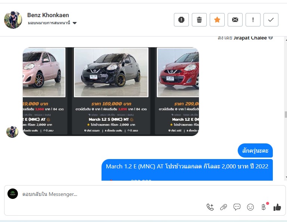Delete the conversation with the trash icon

tap(199, 20)
